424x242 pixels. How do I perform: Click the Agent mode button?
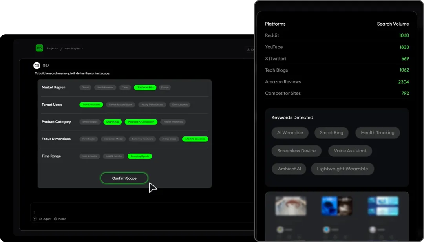click(46, 219)
